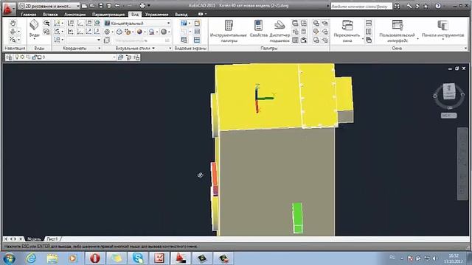Switch to the Вывод ribbon tab
This screenshot has height=265, width=472.
pos(181,14)
